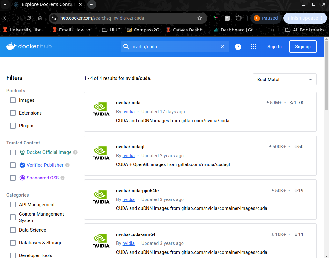Clear the nvidia/cuda search text

click(222, 47)
